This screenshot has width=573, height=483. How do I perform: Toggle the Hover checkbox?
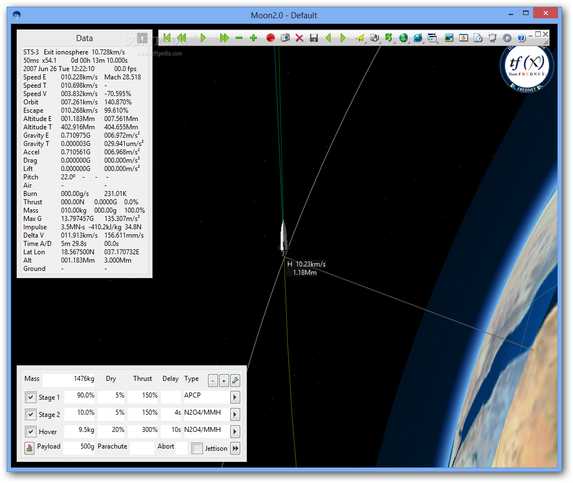click(31, 431)
